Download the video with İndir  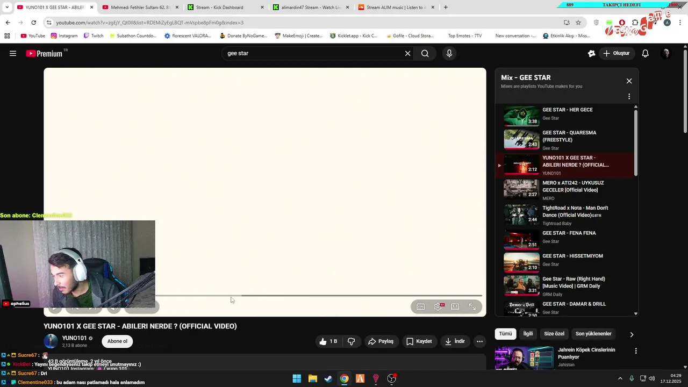click(455, 341)
